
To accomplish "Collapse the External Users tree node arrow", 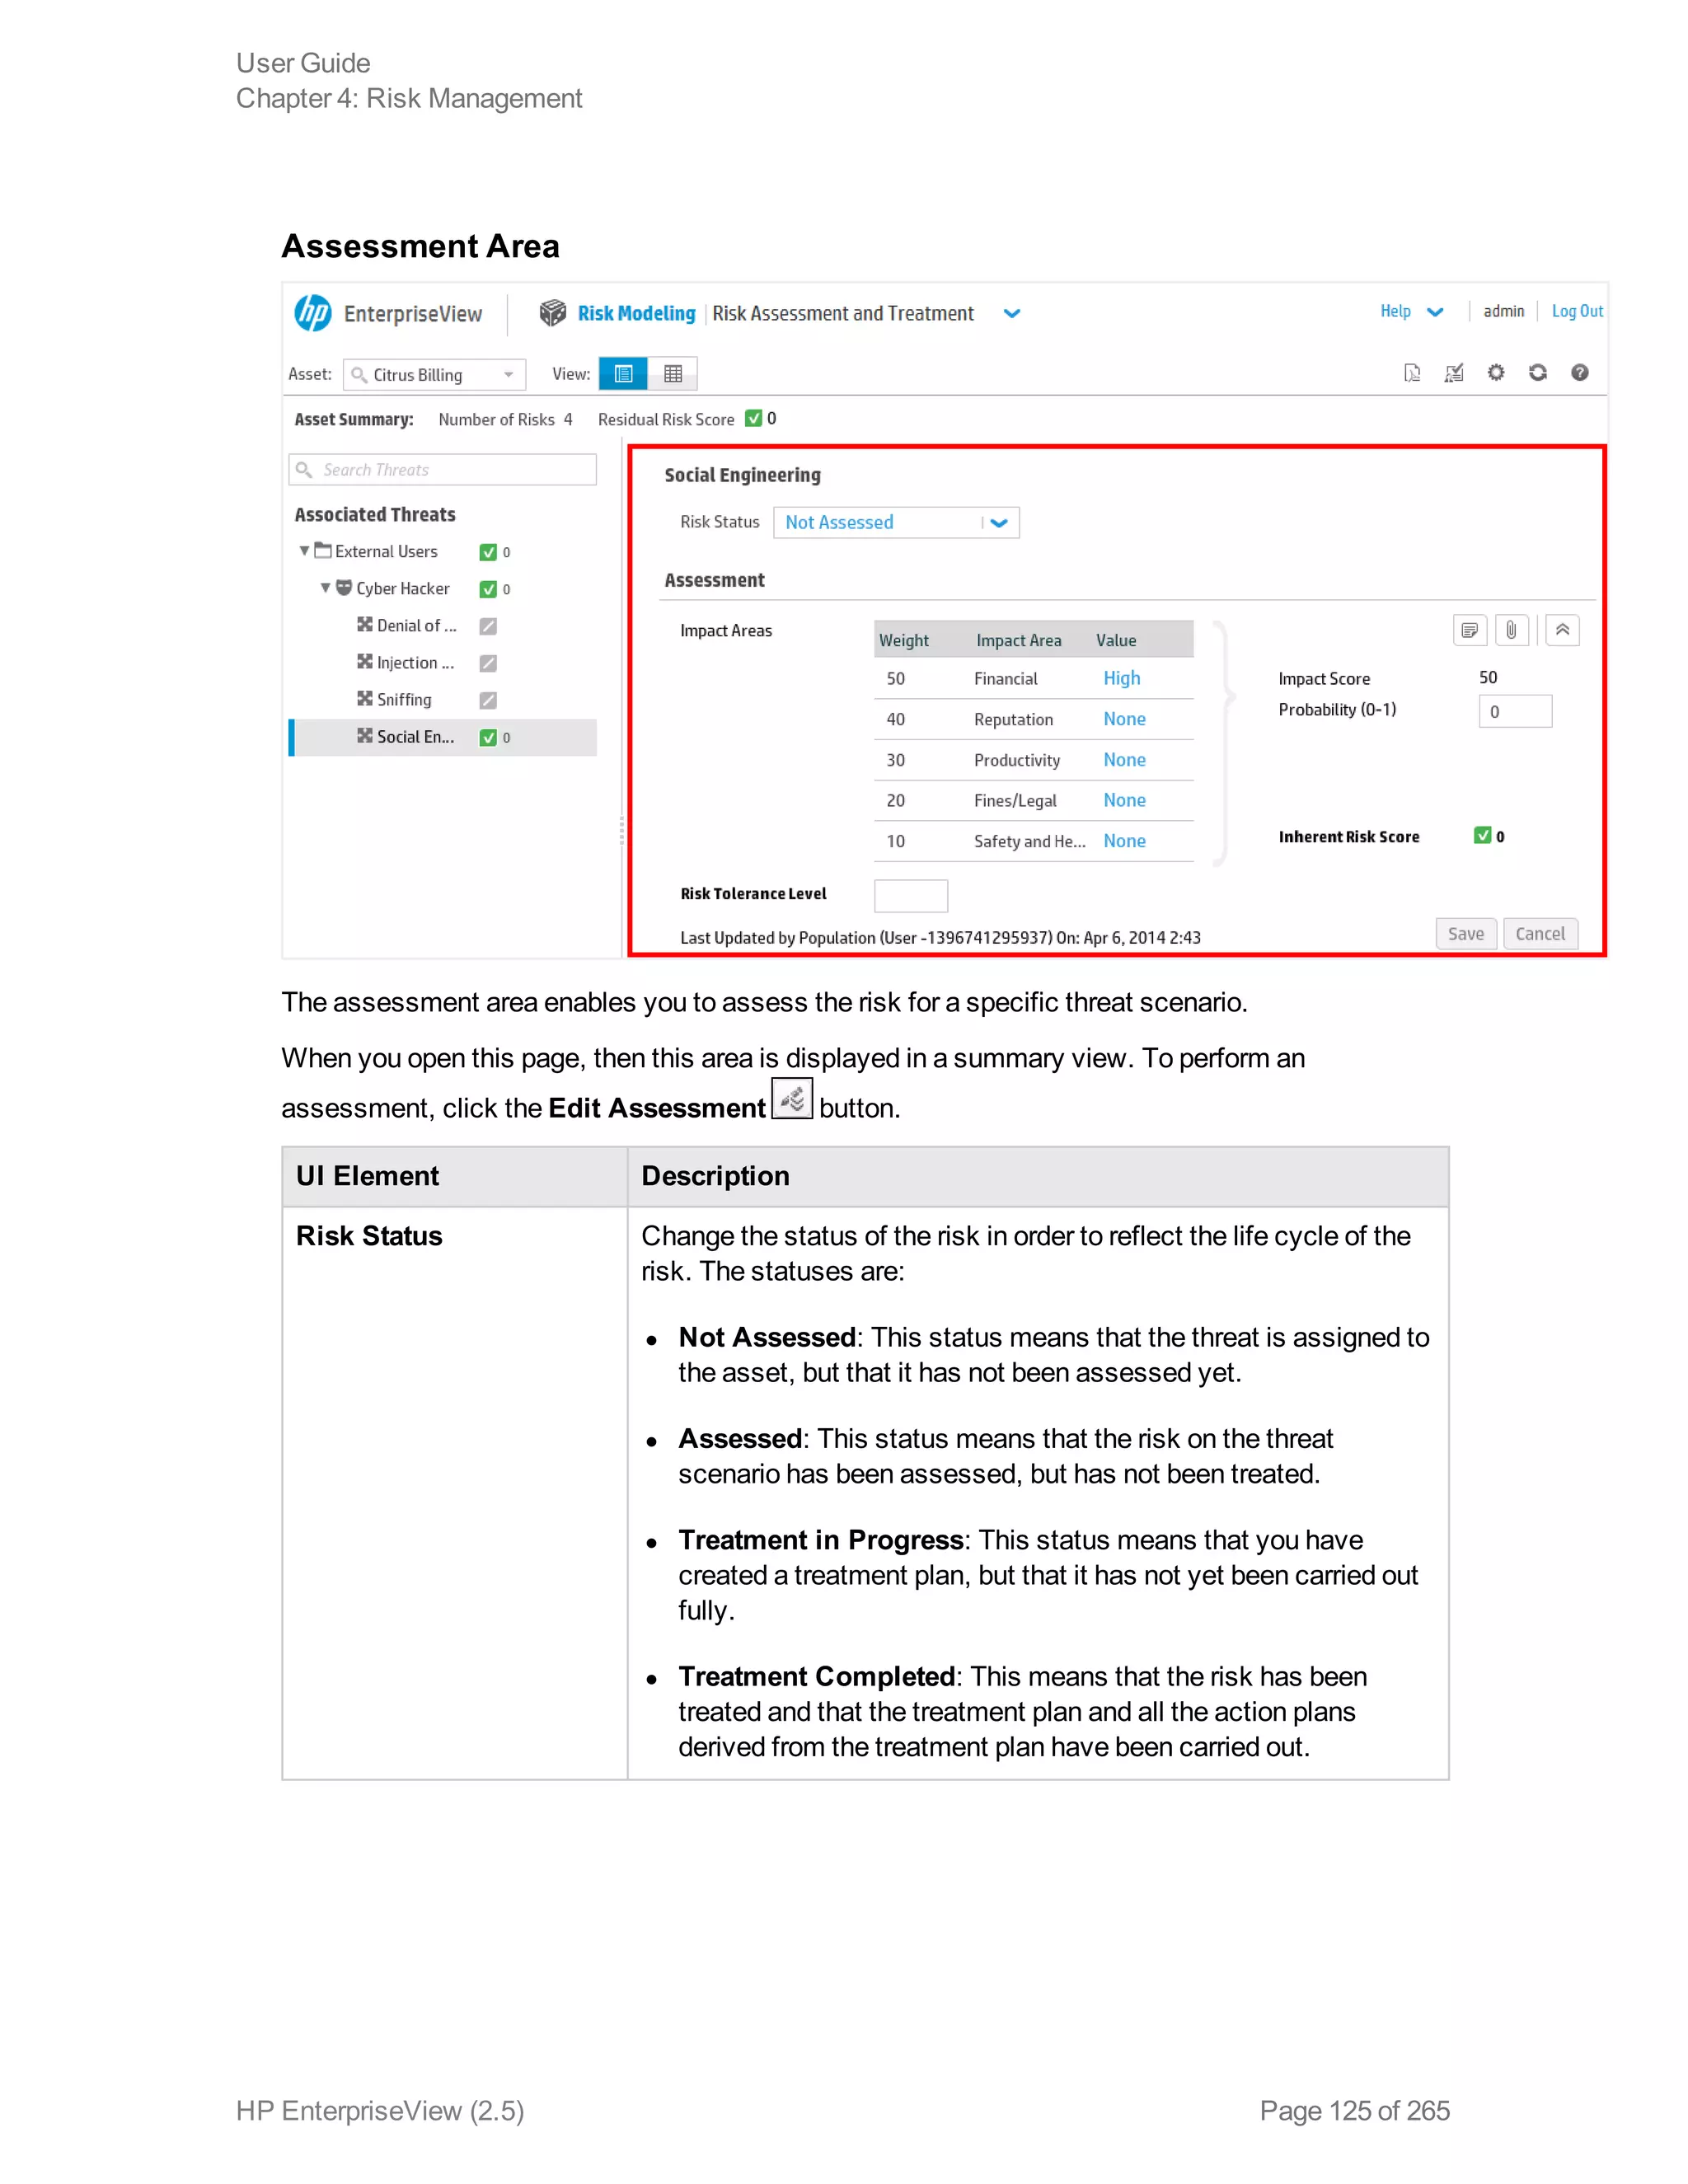I will point(304,551).
